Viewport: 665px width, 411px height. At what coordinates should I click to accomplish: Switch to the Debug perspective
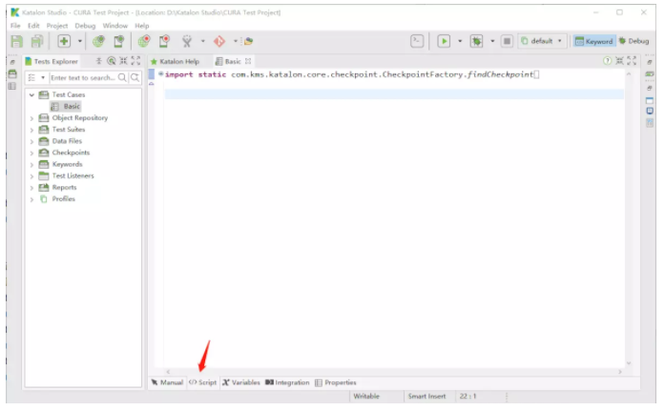[634, 41]
